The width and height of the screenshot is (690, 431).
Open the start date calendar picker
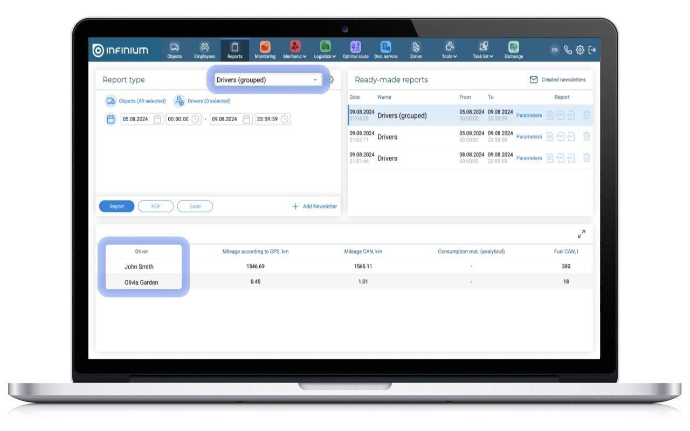point(157,119)
